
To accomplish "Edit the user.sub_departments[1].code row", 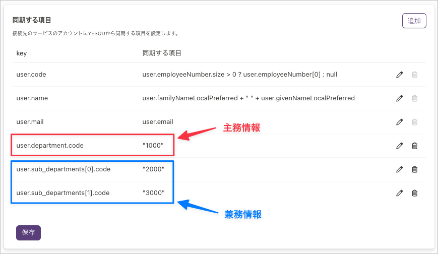I will coord(400,193).
